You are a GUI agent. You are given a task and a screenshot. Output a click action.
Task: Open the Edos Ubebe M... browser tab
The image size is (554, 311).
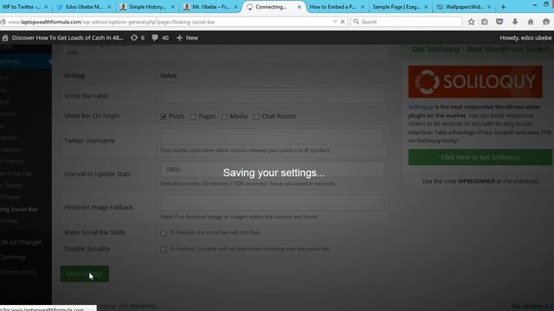[x=84, y=7]
